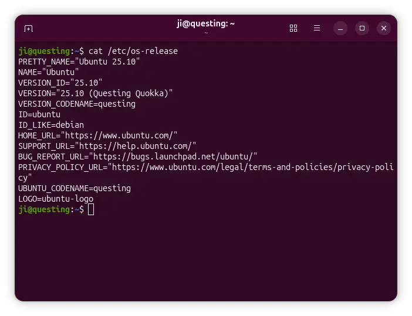This screenshot has width=412, height=316.
Task: Open a new terminal tab
Action: click(x=28, y=28)
